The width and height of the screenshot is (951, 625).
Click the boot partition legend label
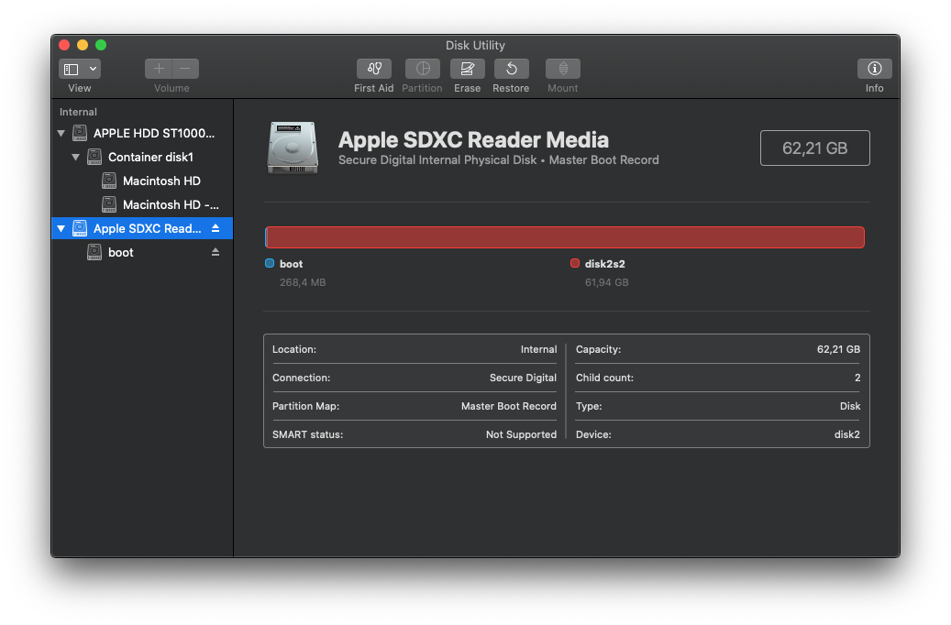click(x=291, y=264)
